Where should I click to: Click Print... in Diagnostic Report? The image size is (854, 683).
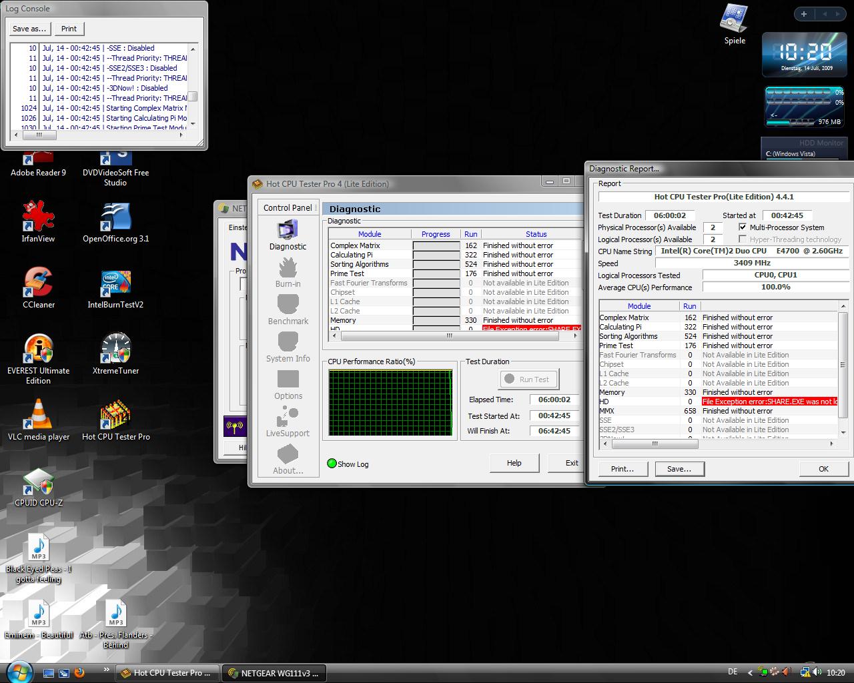pos(622,469)
